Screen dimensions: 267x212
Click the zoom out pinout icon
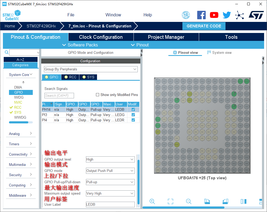(x=189, y=201)
